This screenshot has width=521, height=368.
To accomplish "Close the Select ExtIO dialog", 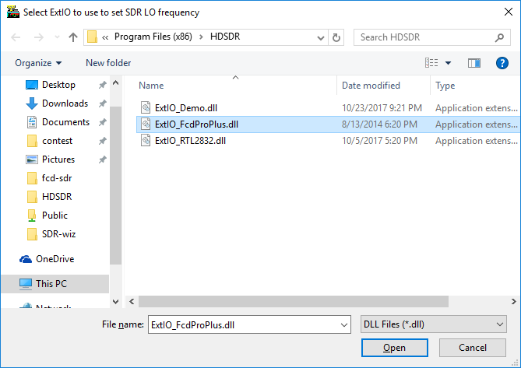I will pyautogui.click(x=509, y=12).
